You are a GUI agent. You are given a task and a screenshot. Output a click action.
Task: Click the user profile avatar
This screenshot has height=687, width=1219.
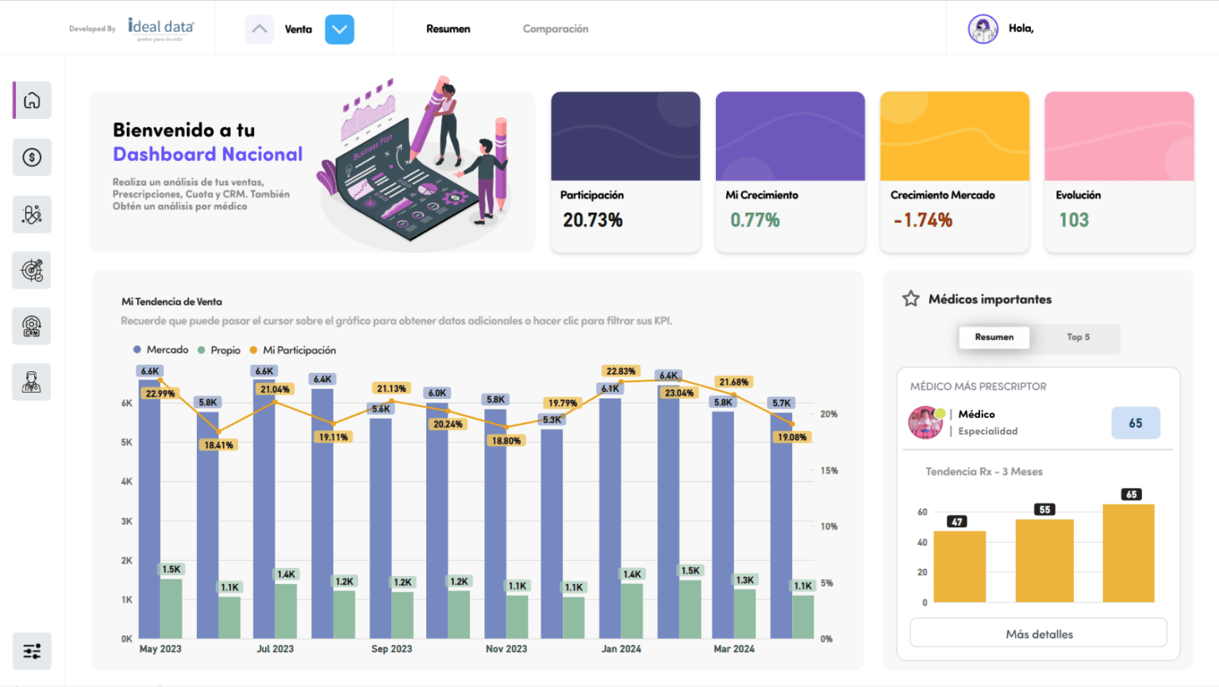(983, 29)
